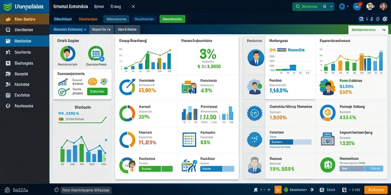Switch to the orange-text tab in the toolbar row
Screen dimensions: 391x195
pos(88,19)
